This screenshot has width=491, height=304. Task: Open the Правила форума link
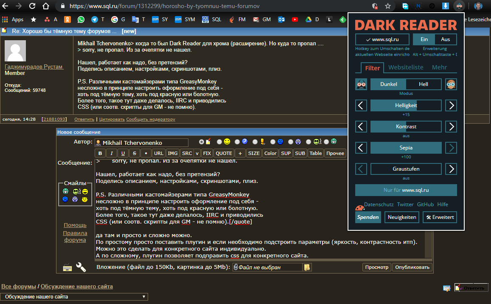[x=75, y=236]
